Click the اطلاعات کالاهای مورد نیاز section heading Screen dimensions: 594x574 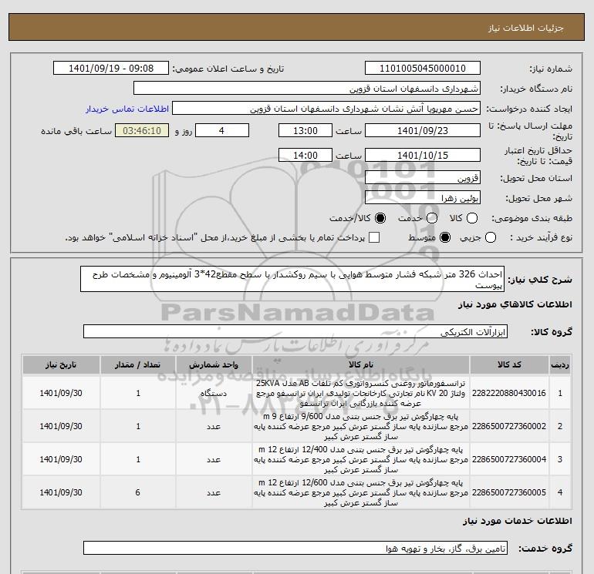[515, 304]
